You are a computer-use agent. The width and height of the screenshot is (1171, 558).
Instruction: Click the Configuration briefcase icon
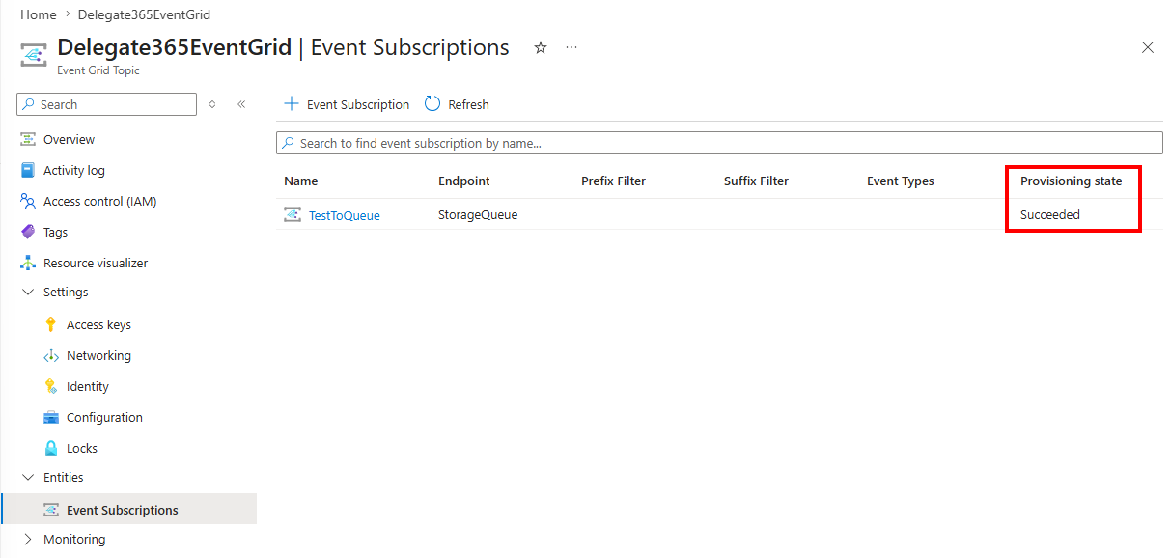(51, 418)
